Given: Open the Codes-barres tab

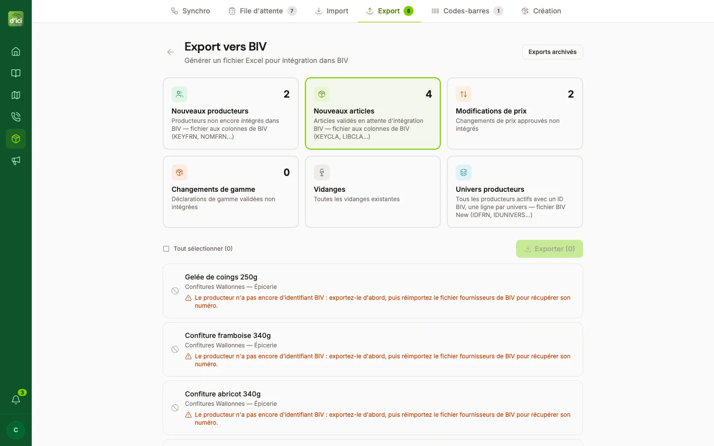Looking at the screenshot, I should tap(467, 11).
